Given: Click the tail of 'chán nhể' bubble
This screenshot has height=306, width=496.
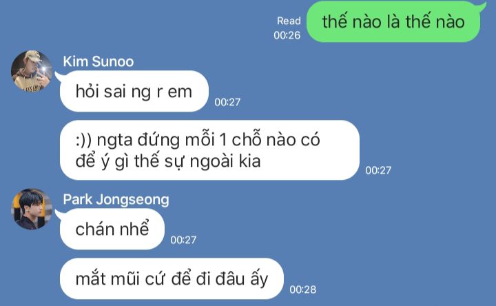Looking at the screenshot, I should pos(59,214).
